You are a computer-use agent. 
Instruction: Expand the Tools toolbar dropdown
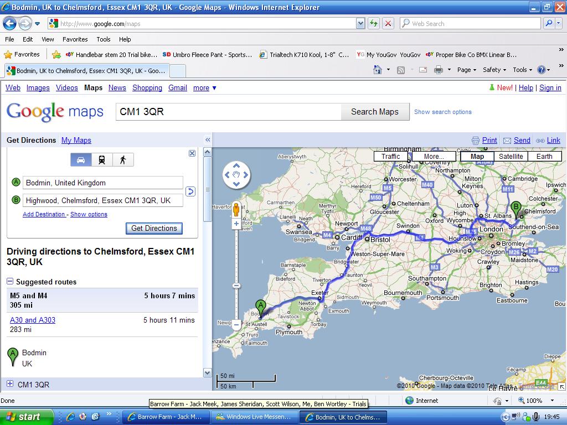(x=523, y=70)
